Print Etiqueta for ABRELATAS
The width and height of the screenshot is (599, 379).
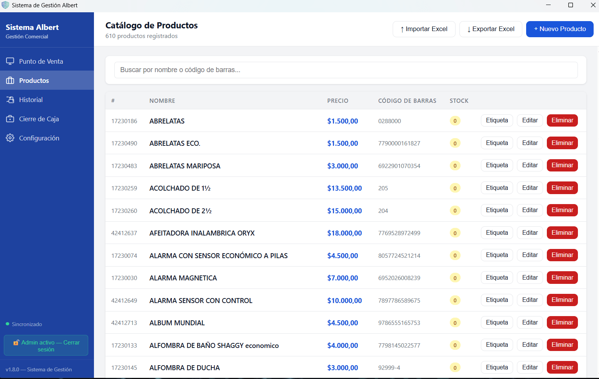[x=497, y=120]
